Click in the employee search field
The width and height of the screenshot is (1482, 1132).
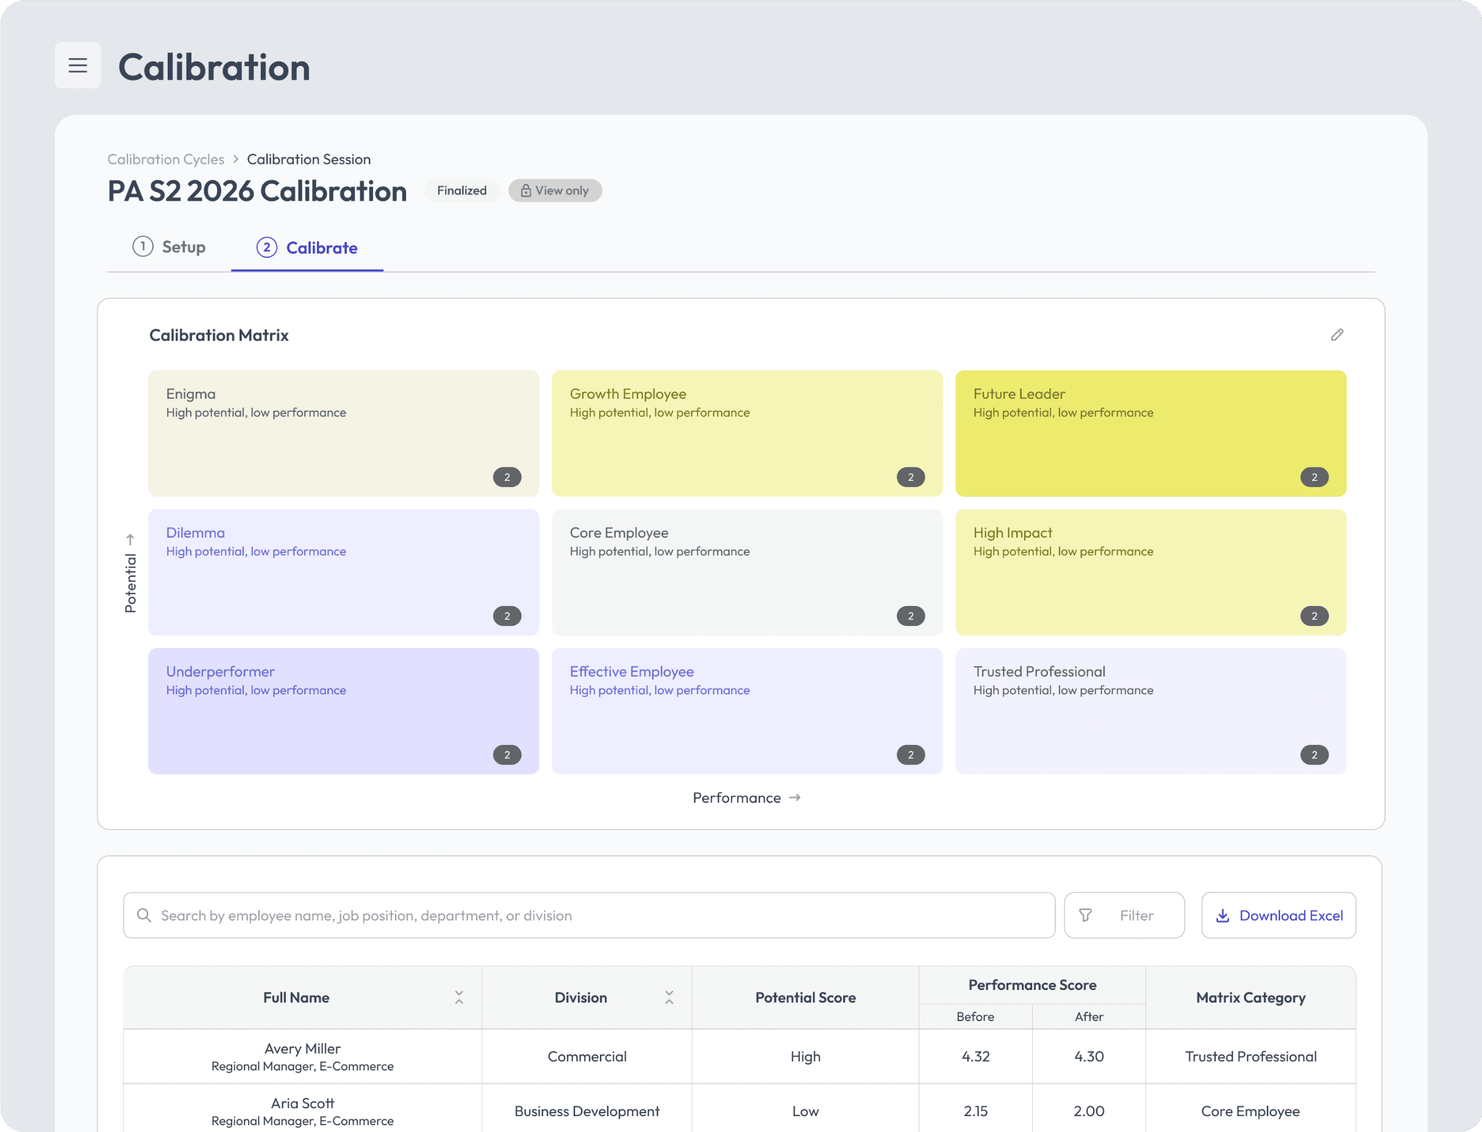click(x=589, y=915)
